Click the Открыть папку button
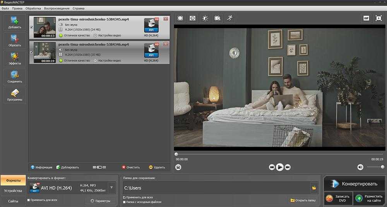 (303, 200)
